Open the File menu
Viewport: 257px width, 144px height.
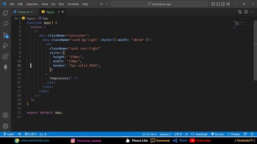[12, 4]
